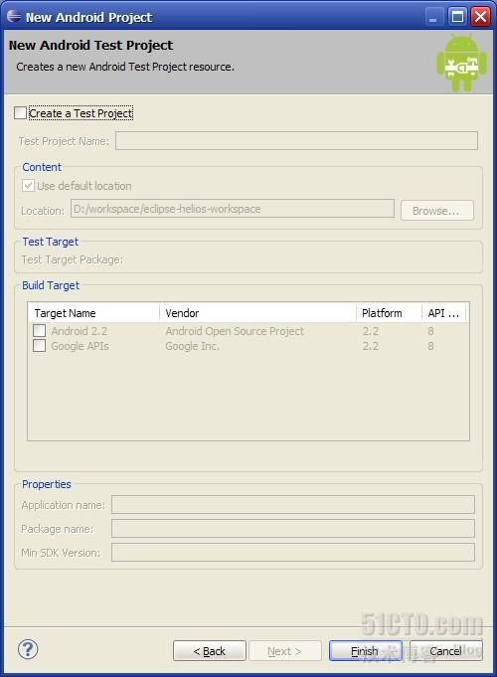Sort by the Target Name column header
Image resolution: width=497 pixels, height=677 pixels.
coord(93,313)
